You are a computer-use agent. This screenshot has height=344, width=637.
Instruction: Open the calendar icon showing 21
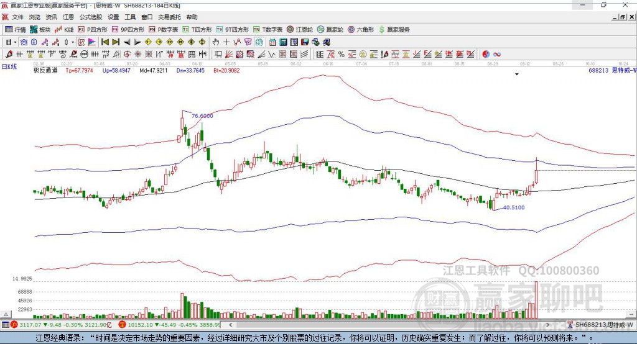tap(272, 42)
